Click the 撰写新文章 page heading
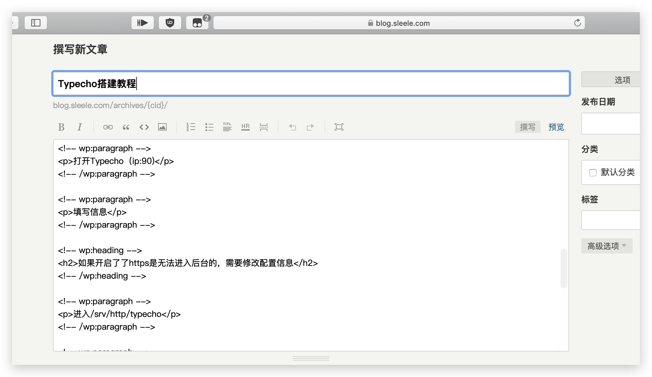Viewport: 652px width, 377px height. (x=80, y=49)
